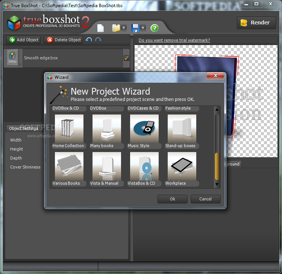The image size is (282, 274).
Task: Click Delete Object button
Action: (63, 40)
